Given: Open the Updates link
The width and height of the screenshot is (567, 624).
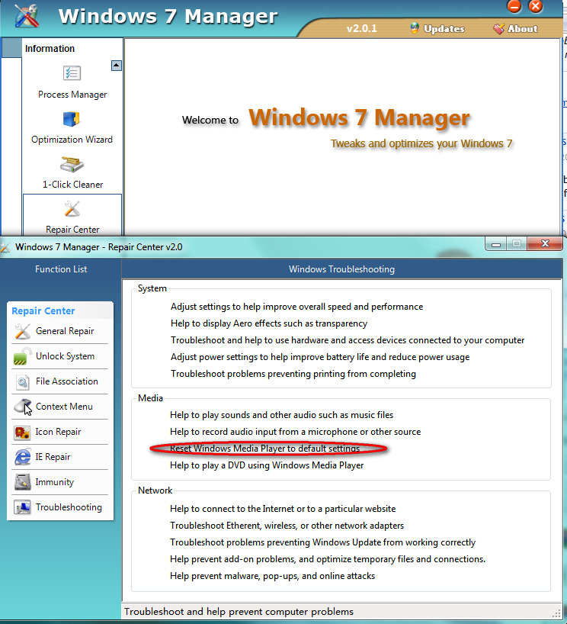Looking at the screenshot, I should (444, 29).
